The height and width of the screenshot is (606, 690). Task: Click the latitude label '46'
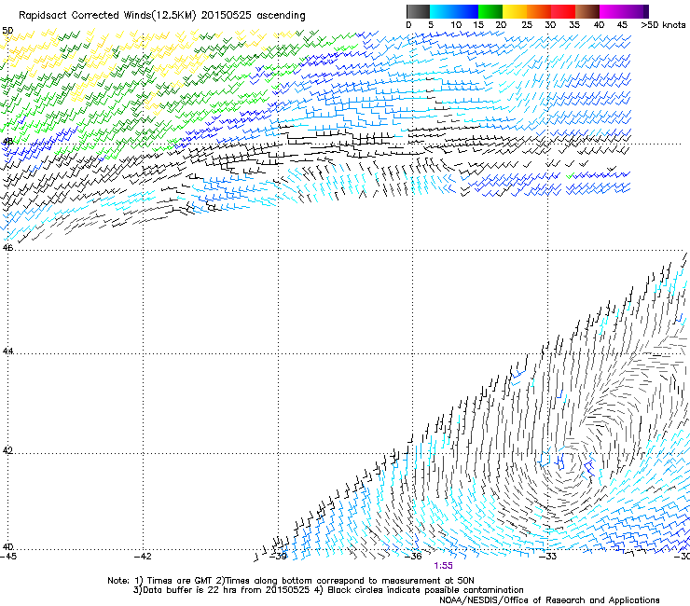click(x=7, y=248)
